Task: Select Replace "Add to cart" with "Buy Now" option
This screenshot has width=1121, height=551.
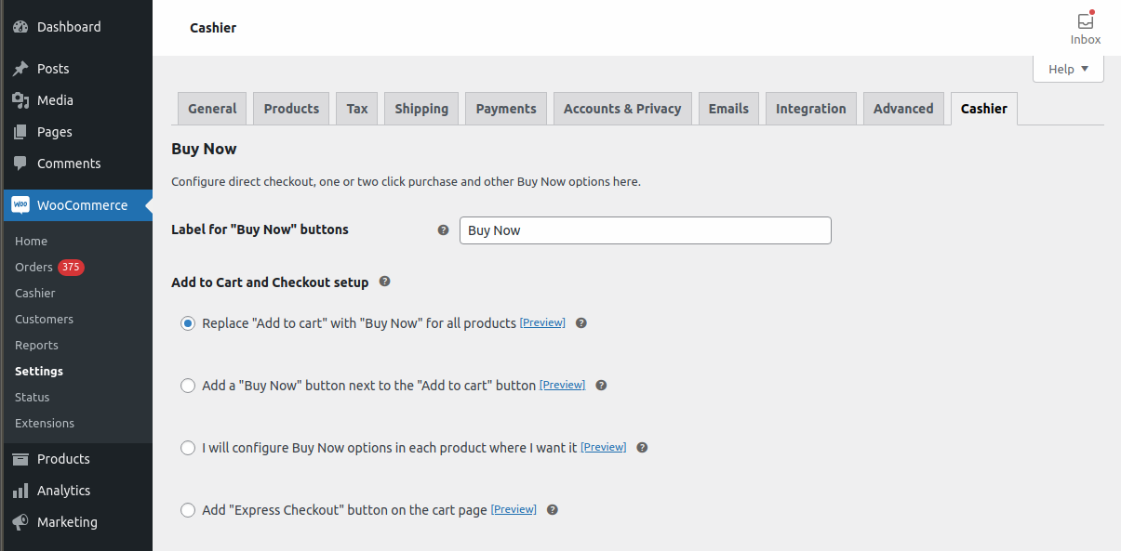Action: click(188, 323)
